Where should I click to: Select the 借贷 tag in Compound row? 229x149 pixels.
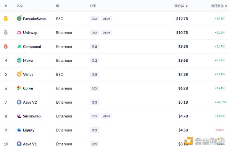94,46
